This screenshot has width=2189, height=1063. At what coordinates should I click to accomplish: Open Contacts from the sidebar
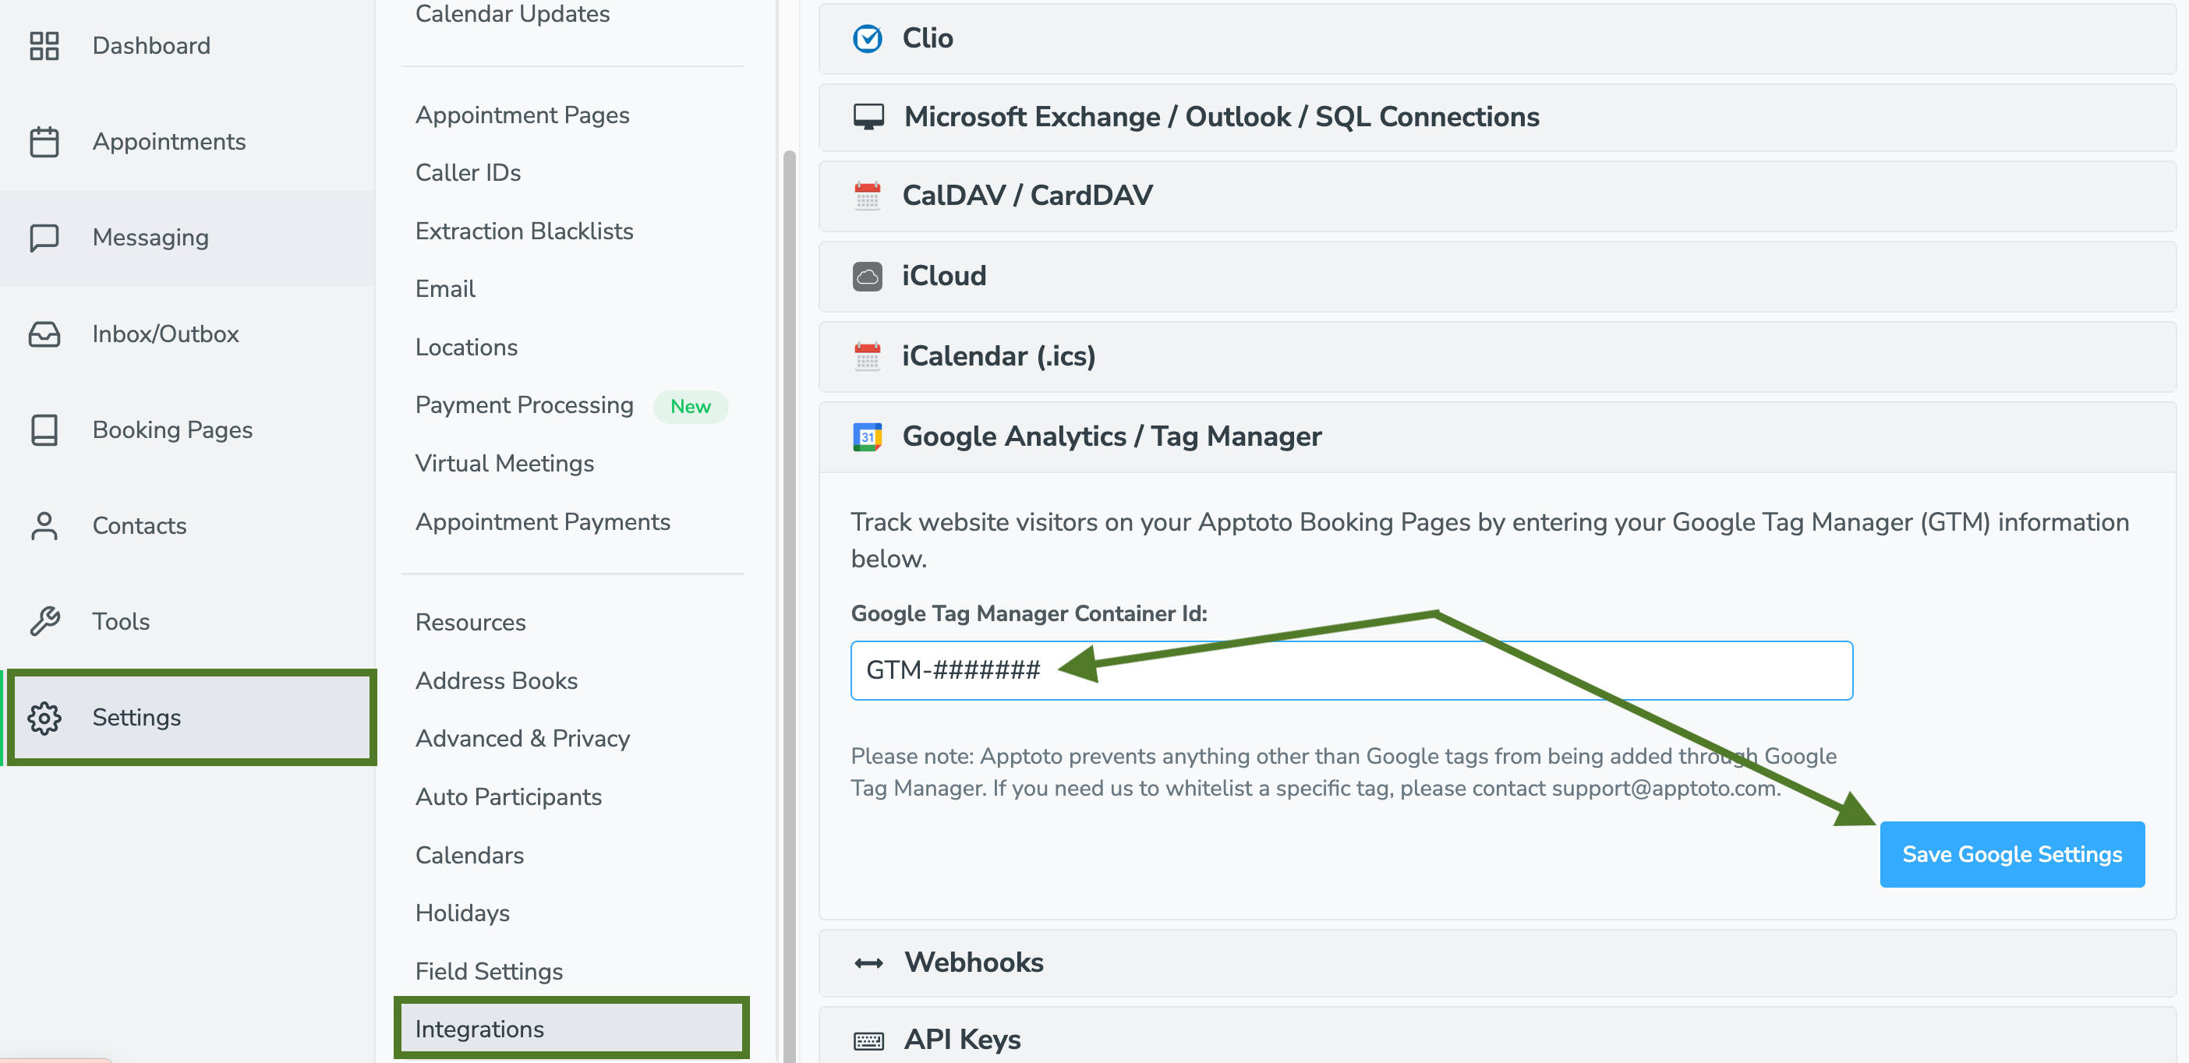coord(187,526)
